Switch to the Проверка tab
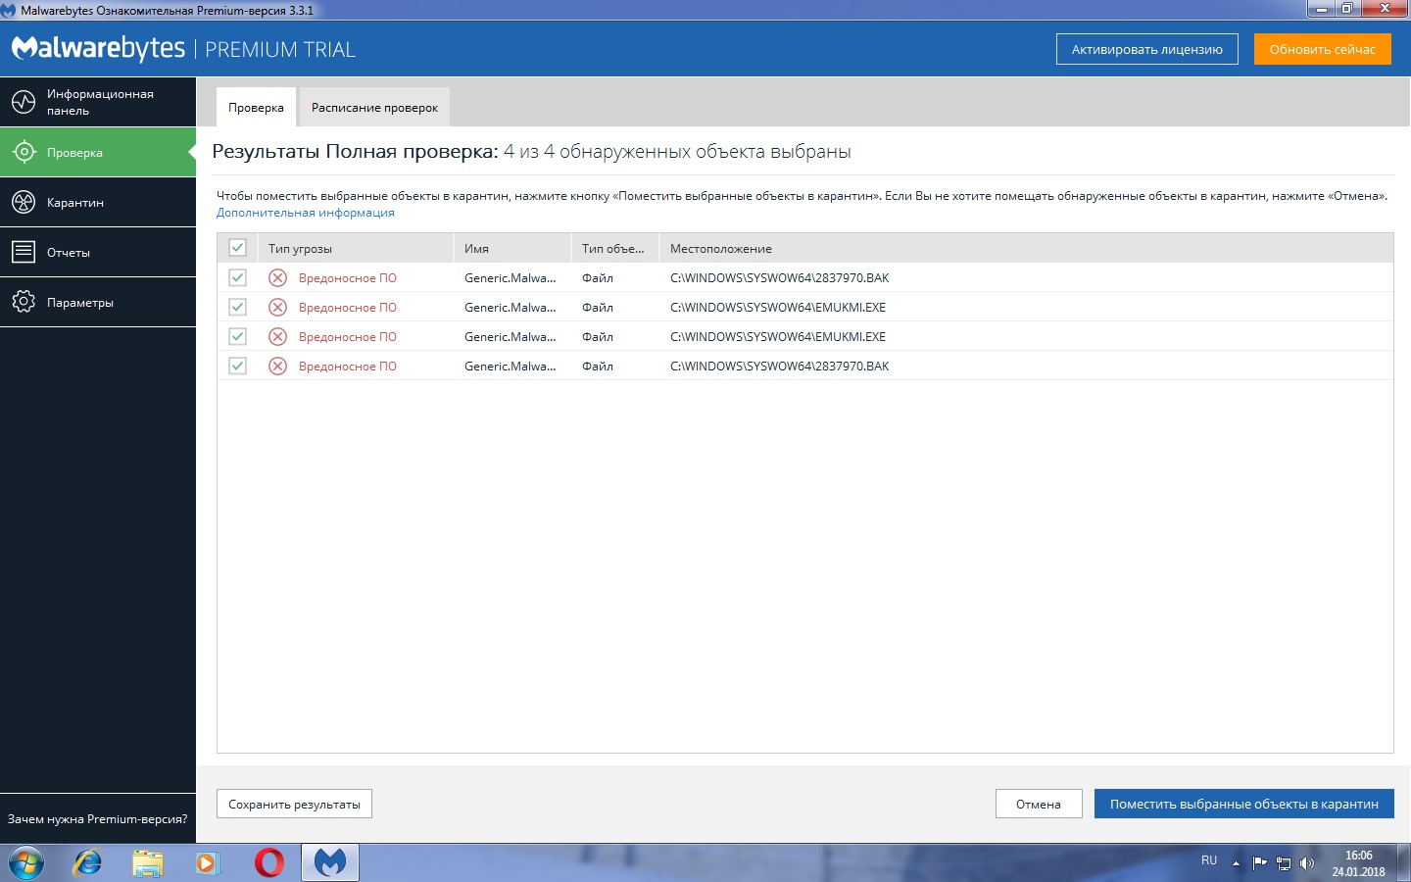Screen dimensions: 1411x882 [256, 107]
